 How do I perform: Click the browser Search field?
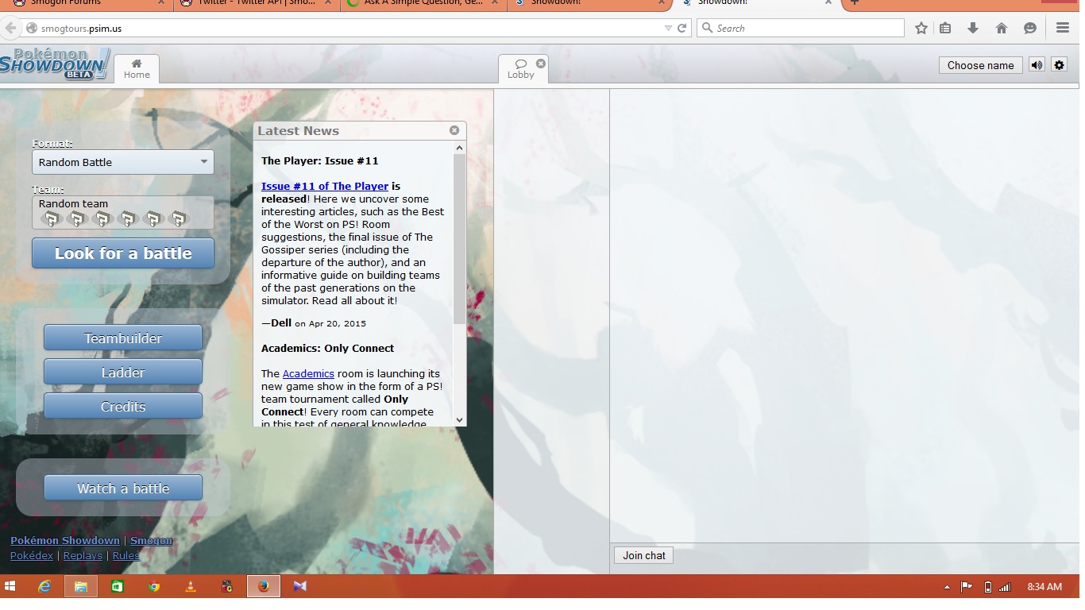click(x=800, y=28)
